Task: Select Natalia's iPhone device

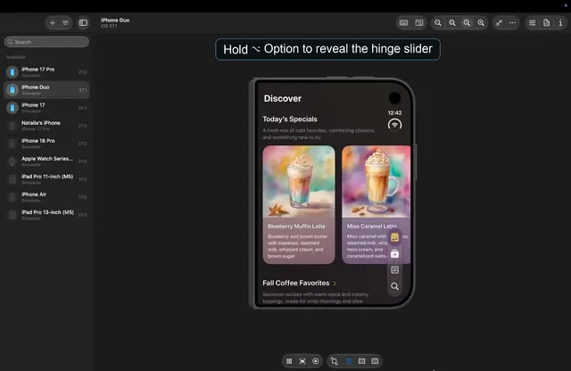Action: click(46, 125)
